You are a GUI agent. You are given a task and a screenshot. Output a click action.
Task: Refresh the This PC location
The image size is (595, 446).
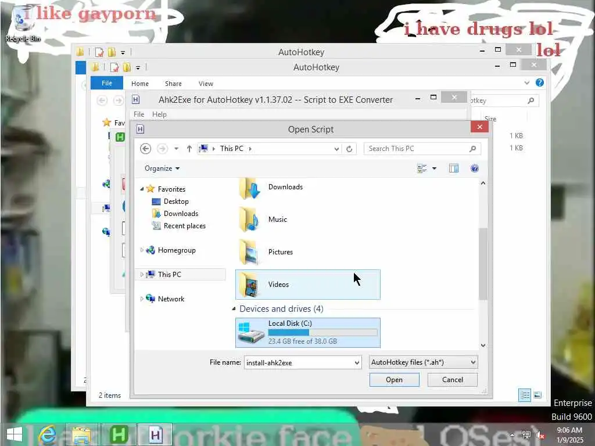(x=349, y=149)
